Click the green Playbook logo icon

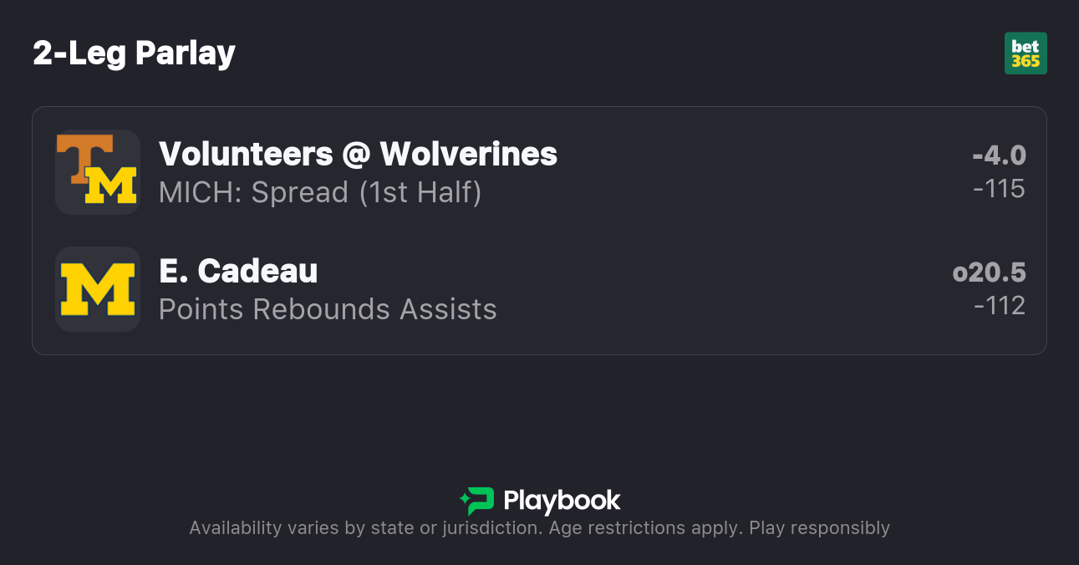(476, 501)
